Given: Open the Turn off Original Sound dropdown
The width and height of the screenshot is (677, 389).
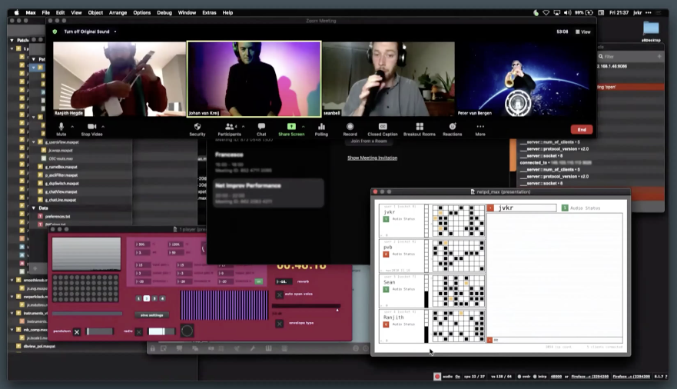Looking at the screenshot, I should coord(115,32).
